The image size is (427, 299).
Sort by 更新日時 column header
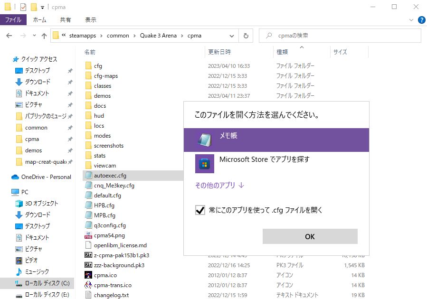tap(219, 52)
